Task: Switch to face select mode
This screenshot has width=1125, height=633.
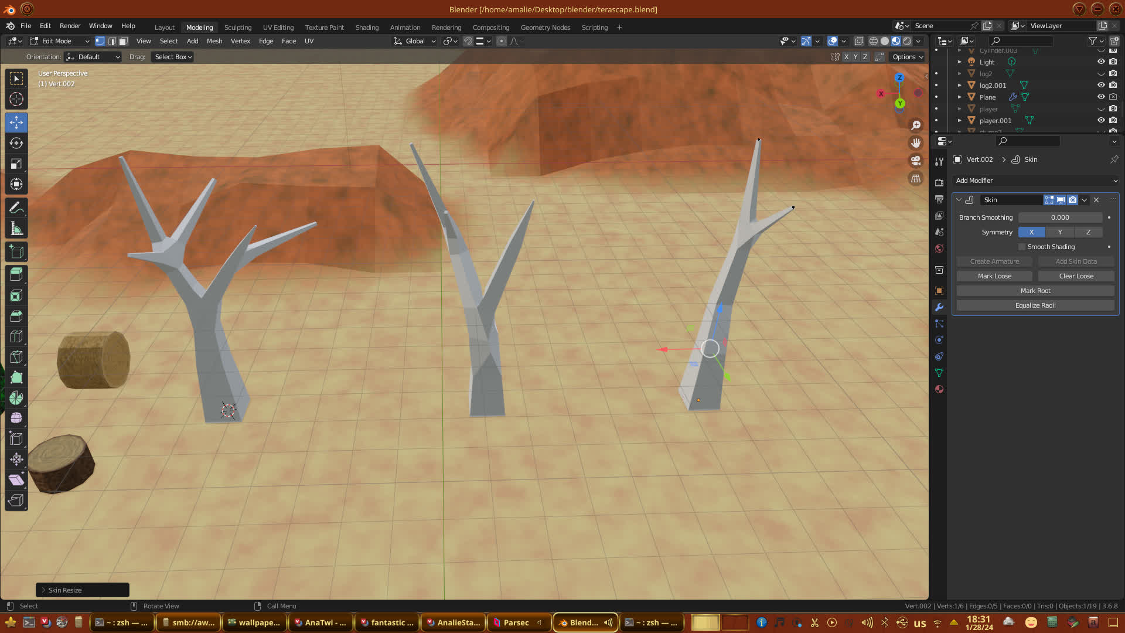Action: coord(123,41)
